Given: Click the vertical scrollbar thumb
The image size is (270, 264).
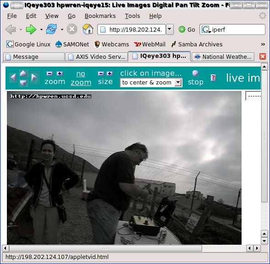Looking at the screenshot, I should tap(264, 136).
